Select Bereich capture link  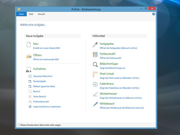[37, 91]
